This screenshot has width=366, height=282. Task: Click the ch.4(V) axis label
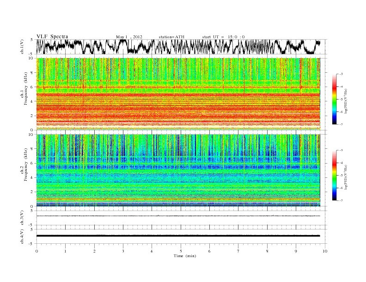coord(22,237)
